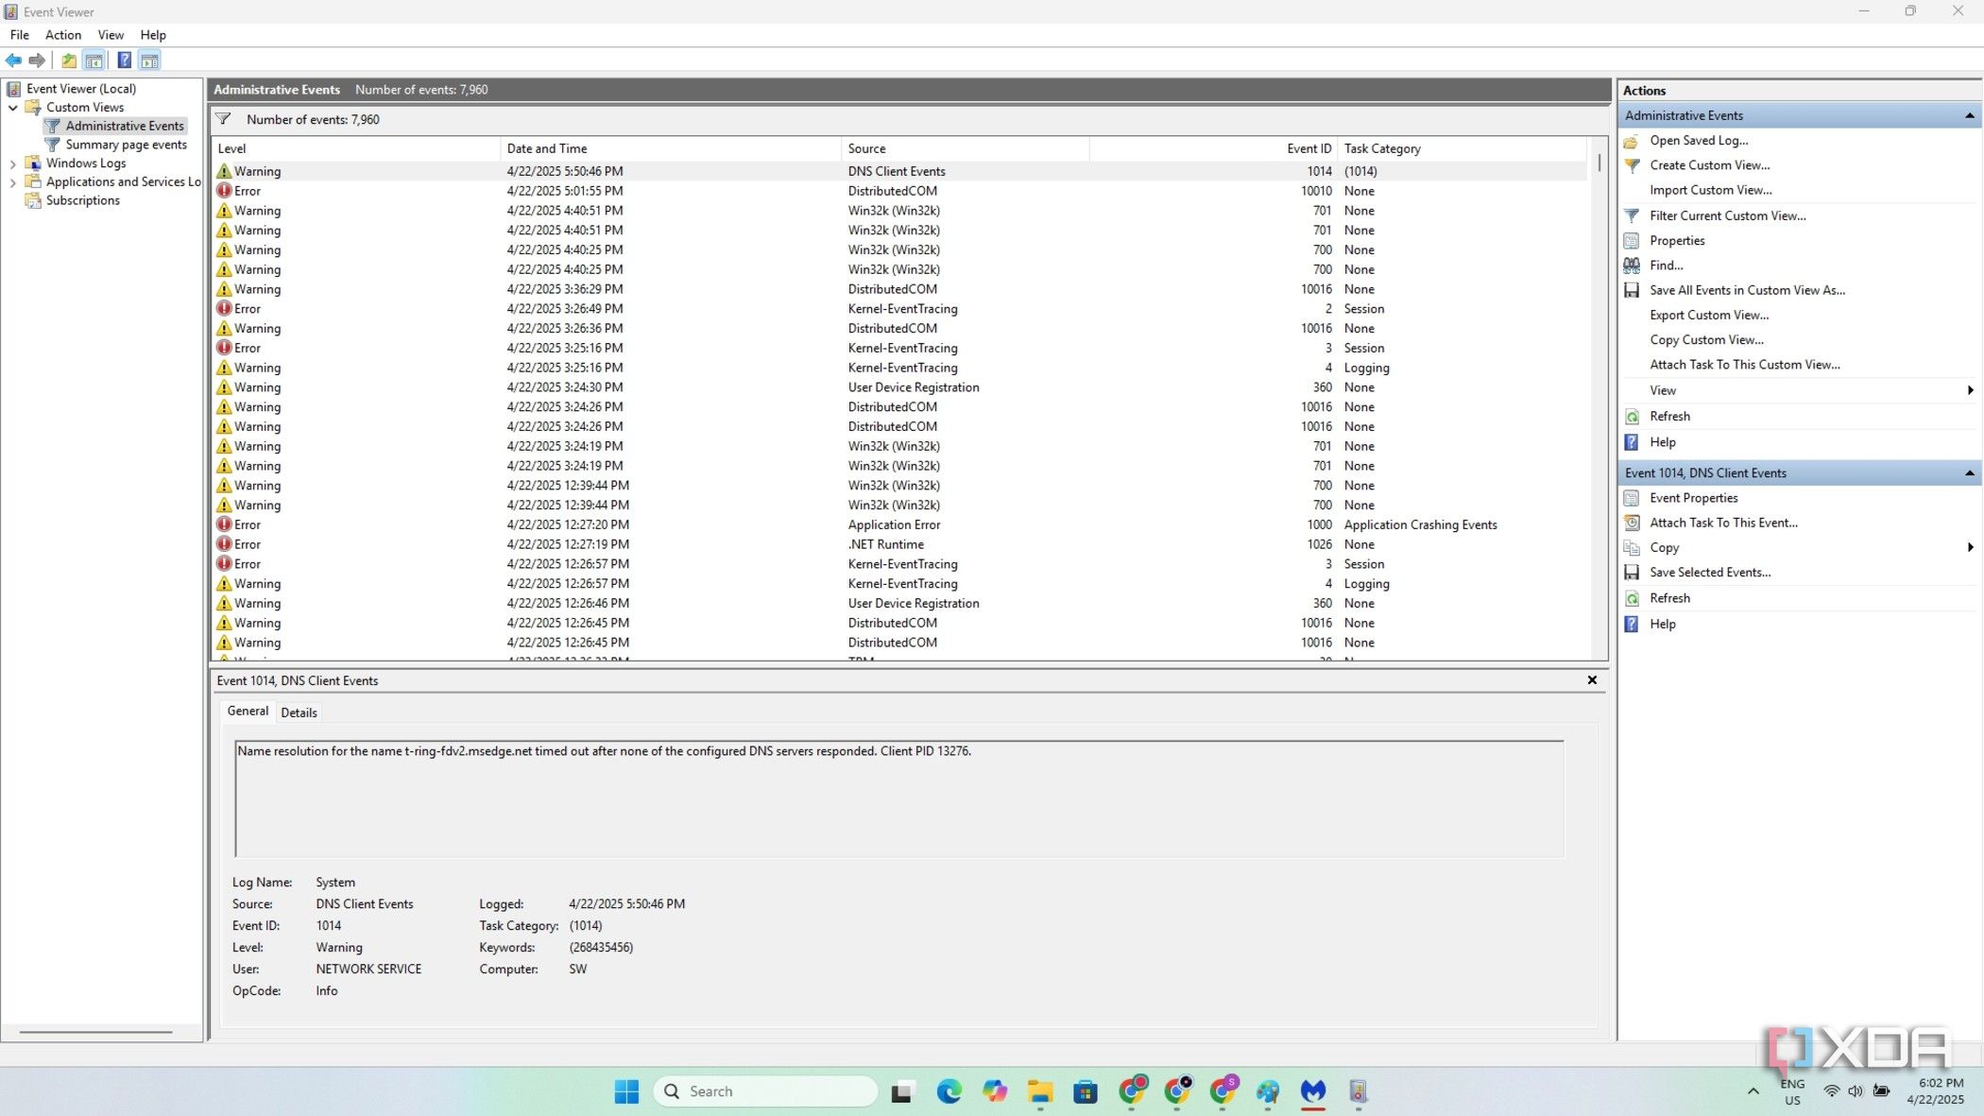Open the View menu
Viewport: 1984px width, 1116px height.
point(111,35)
